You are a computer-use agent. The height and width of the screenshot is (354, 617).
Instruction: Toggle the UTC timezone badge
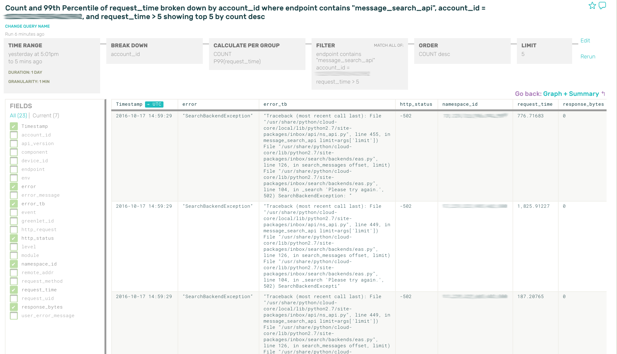point(154,104)
